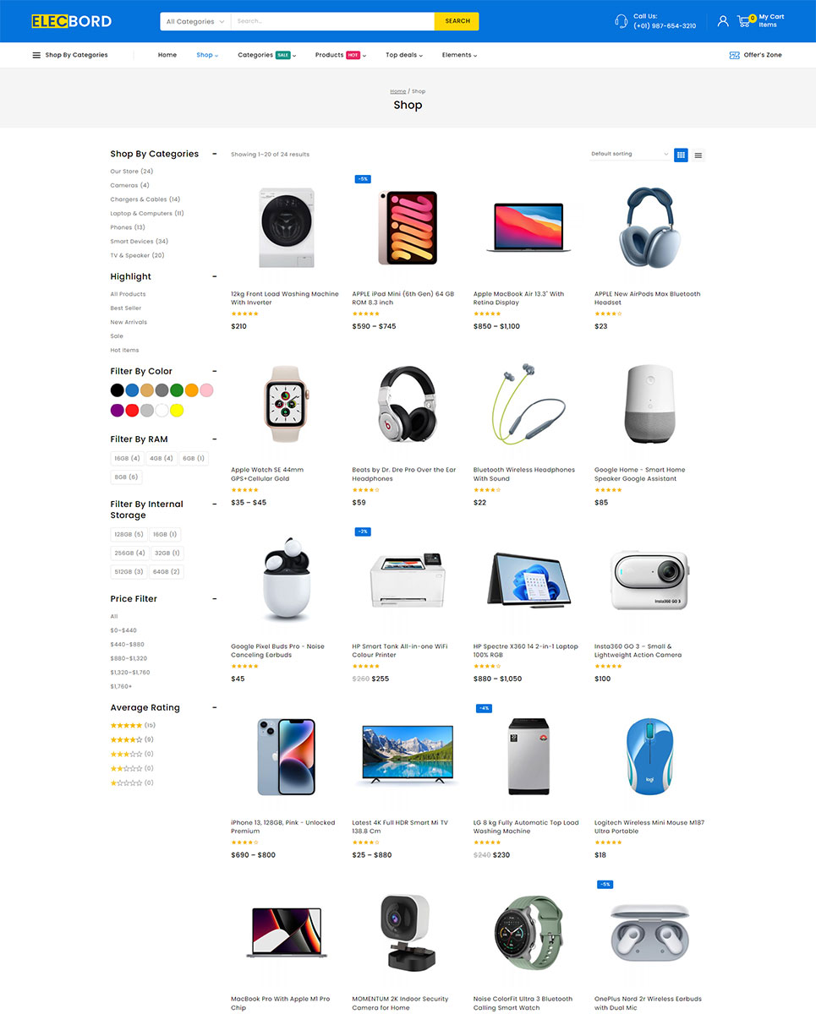The height and width of the screenshot is (1014, 816).
Task: Click the ELECBORD logo
Action: (x=71, y=21)
